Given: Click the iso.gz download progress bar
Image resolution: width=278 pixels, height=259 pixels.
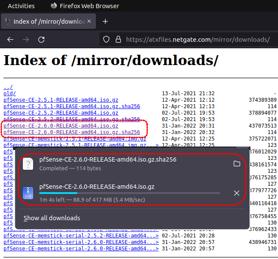Looking at the screenshot, I should pyautogui.click(x=130, y=193).
